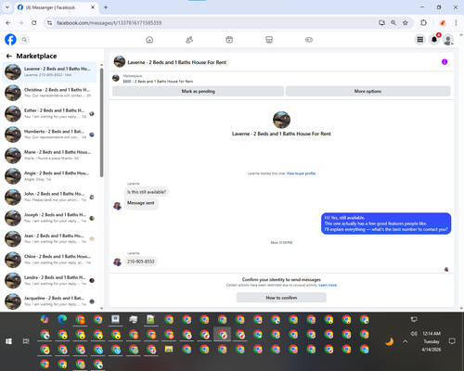Click Mark as pending
Image resolution: width=464 pixels, height=371 pixels.
198,91
